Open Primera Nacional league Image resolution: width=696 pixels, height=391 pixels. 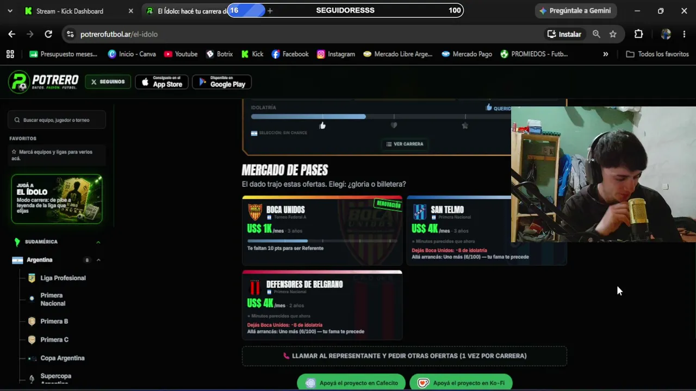click(x=53, y=299)
